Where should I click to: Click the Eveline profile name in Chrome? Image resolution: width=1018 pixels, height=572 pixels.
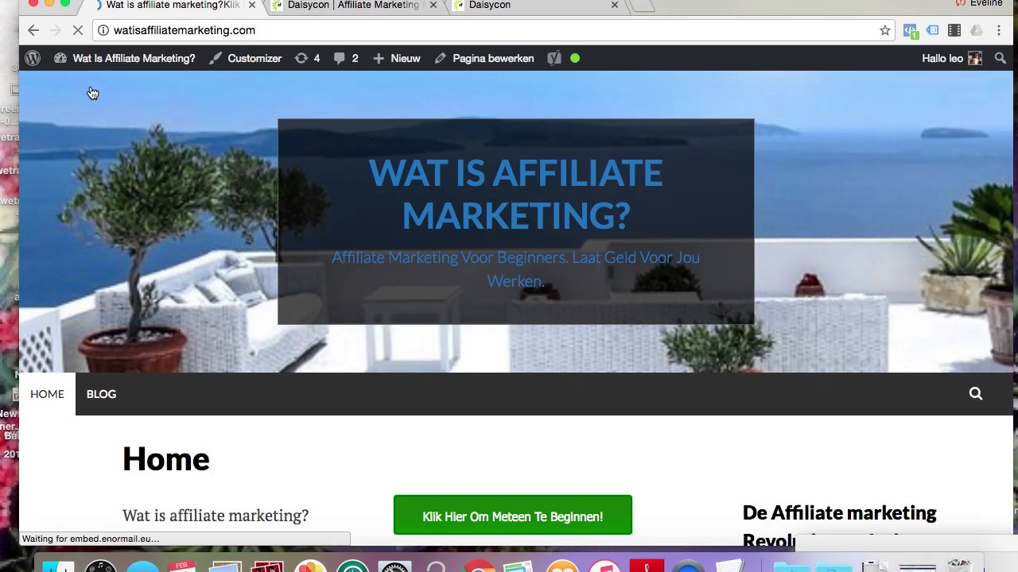[x=985, y=4]
